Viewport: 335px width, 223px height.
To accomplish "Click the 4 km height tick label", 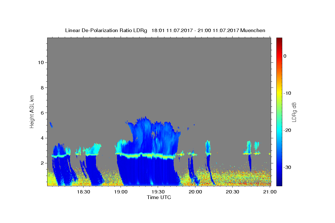I will [42, 138].
